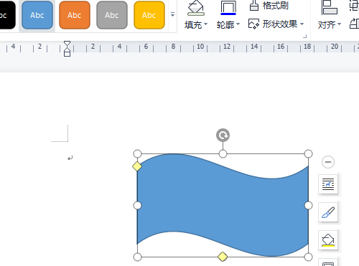
Task: Open the layout options floating button
Action: coord(328,184)
